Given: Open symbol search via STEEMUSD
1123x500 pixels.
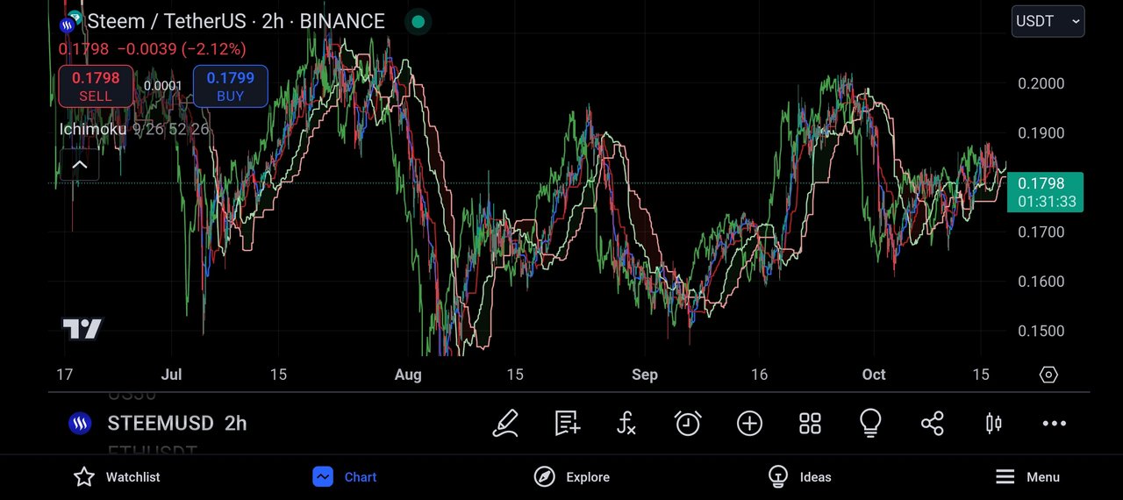Looking at the screenshot, I should click(x=161, y=424).
